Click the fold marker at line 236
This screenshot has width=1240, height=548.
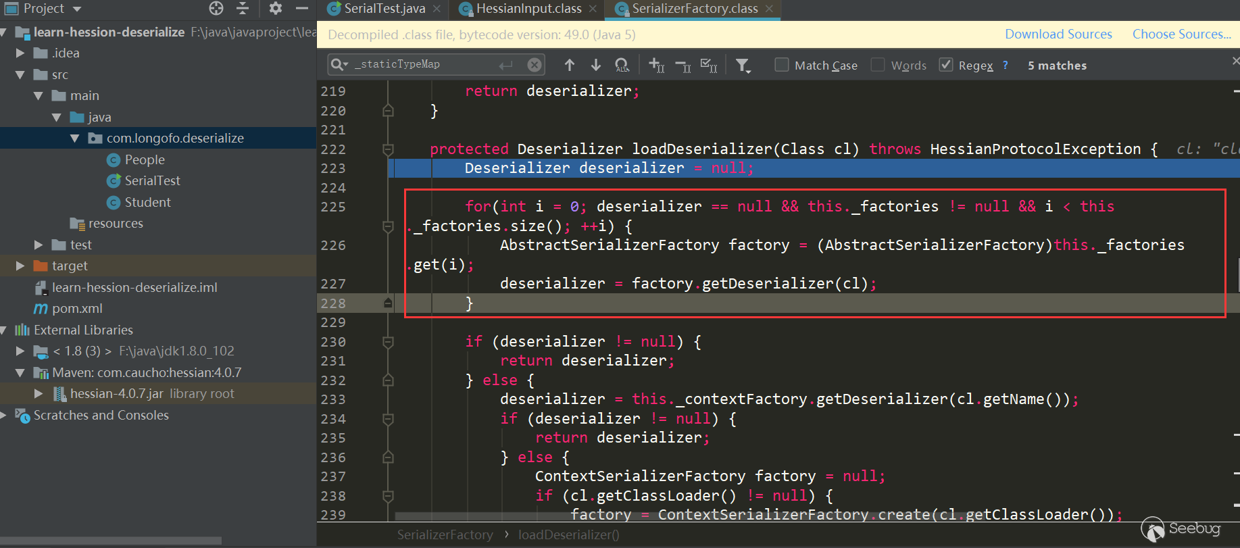pos(388,457)
